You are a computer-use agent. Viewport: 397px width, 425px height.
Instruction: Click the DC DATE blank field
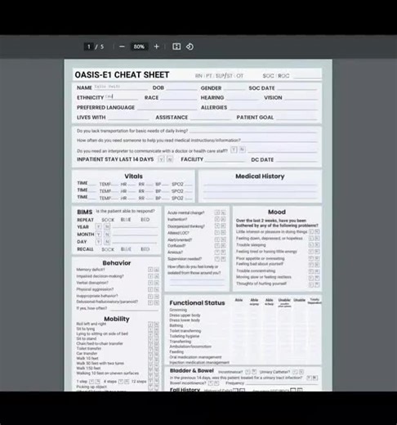[x=297, y=159]
